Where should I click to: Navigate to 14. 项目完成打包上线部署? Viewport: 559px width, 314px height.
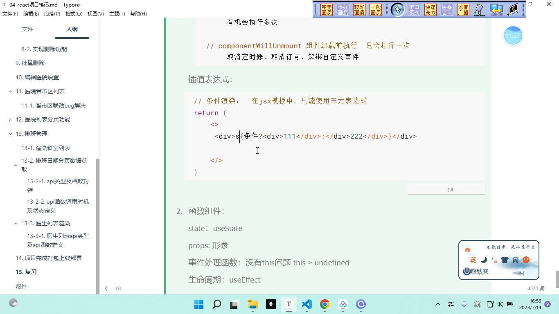coord(49,258)
